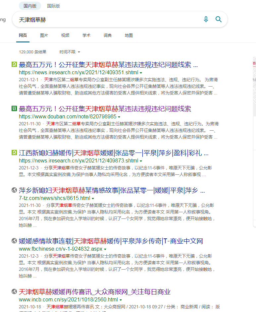This screenshot has width=256, height=312.
Task: Switch to the 视频 tab
Action: pos(65,35)
